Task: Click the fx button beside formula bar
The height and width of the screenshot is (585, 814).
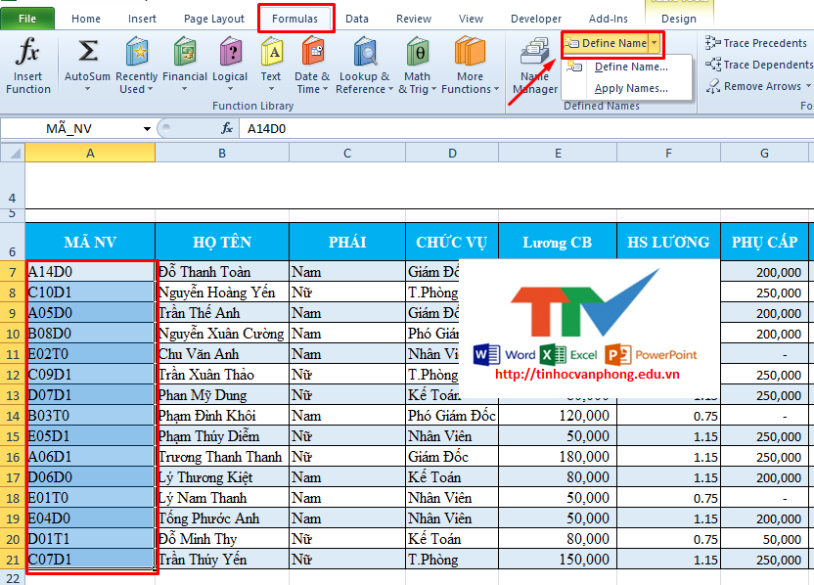Action: [227, 128]
